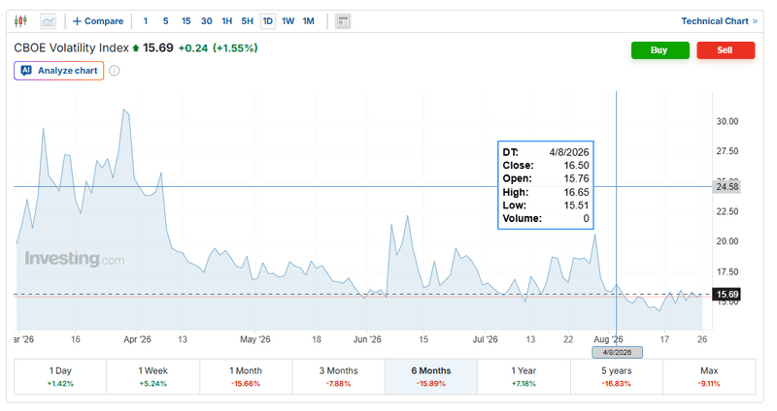The image size is (777, 411).
Task: Click the Open 15.76 tooltip row
Action: coord(546,178)
